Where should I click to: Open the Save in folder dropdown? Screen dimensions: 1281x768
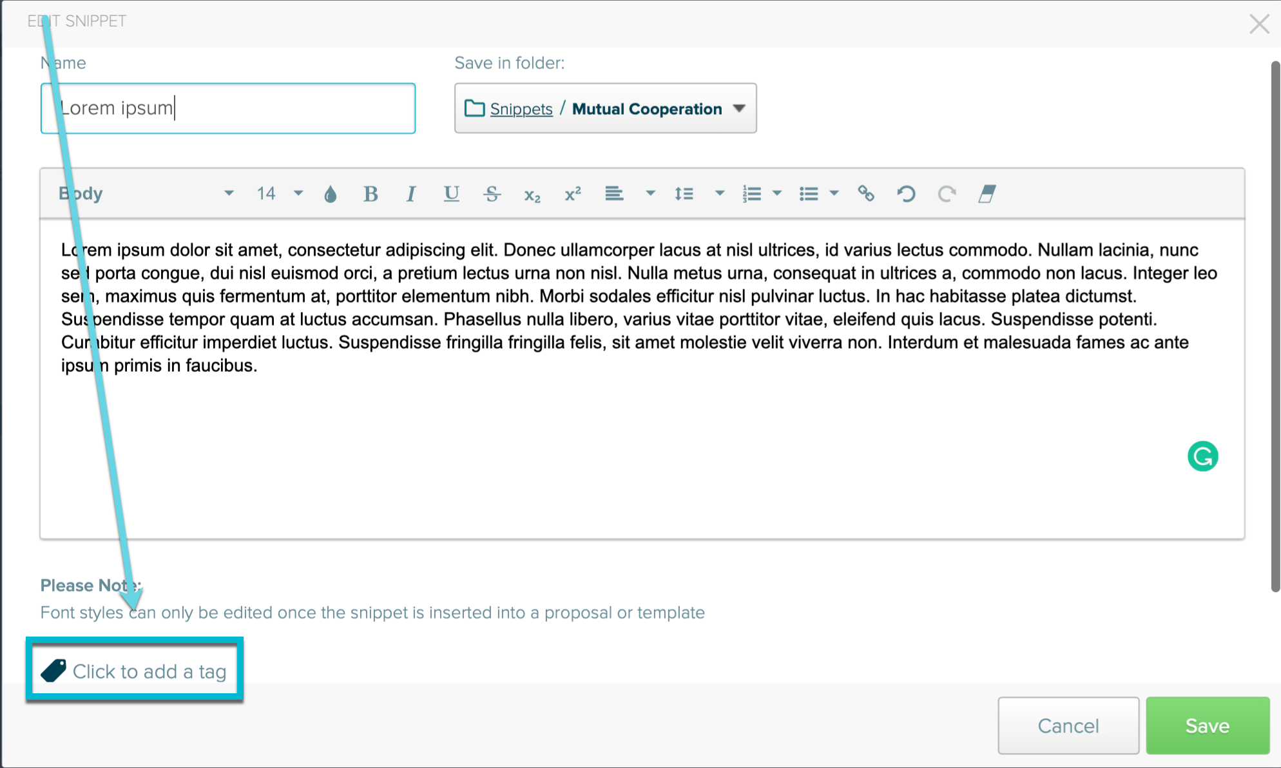click(x=606, y=108)
